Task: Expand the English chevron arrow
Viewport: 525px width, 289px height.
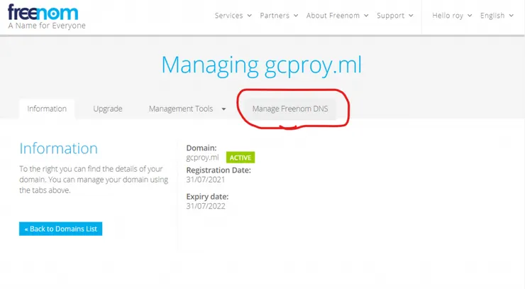Action: pyautogui.click(x=512, y=16)
